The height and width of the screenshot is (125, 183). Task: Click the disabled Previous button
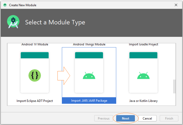click(x=104, y=118)
